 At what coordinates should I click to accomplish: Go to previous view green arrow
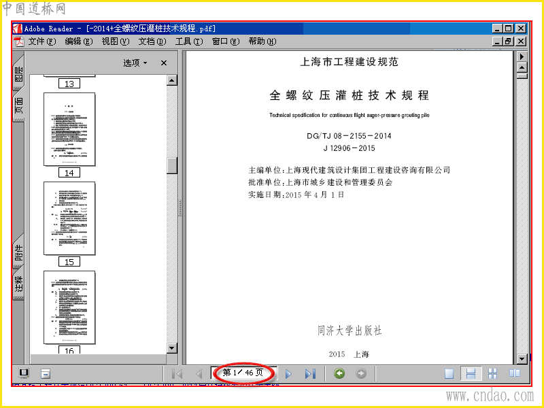coord(339,373)
